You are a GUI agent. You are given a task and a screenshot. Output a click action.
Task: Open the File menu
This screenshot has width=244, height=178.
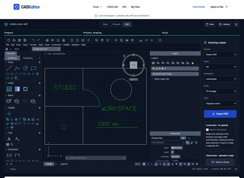tap(7, 45)
